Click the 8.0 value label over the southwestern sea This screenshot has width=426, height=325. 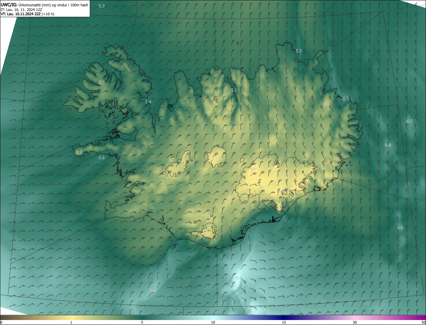point(153,290)
